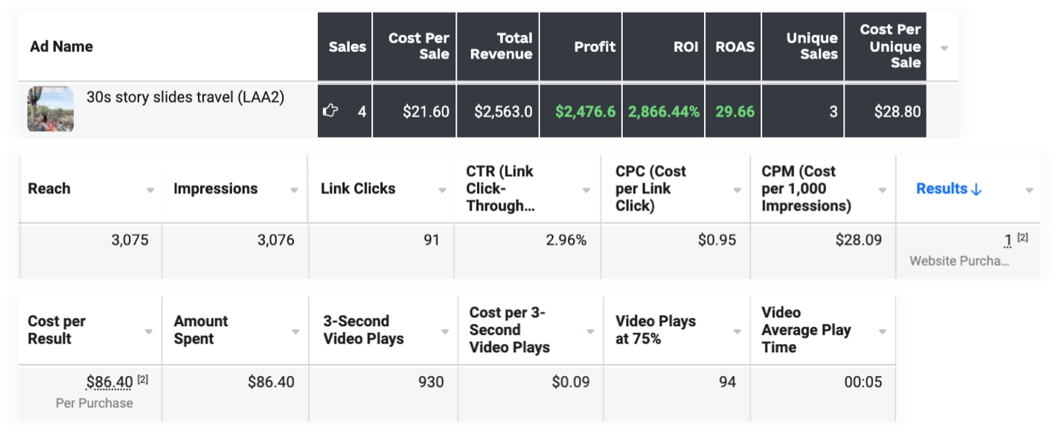Screen dimensions: 1059x434
Task: Open CPM column dropdown arrow
Action: click(x=883, y=190)
